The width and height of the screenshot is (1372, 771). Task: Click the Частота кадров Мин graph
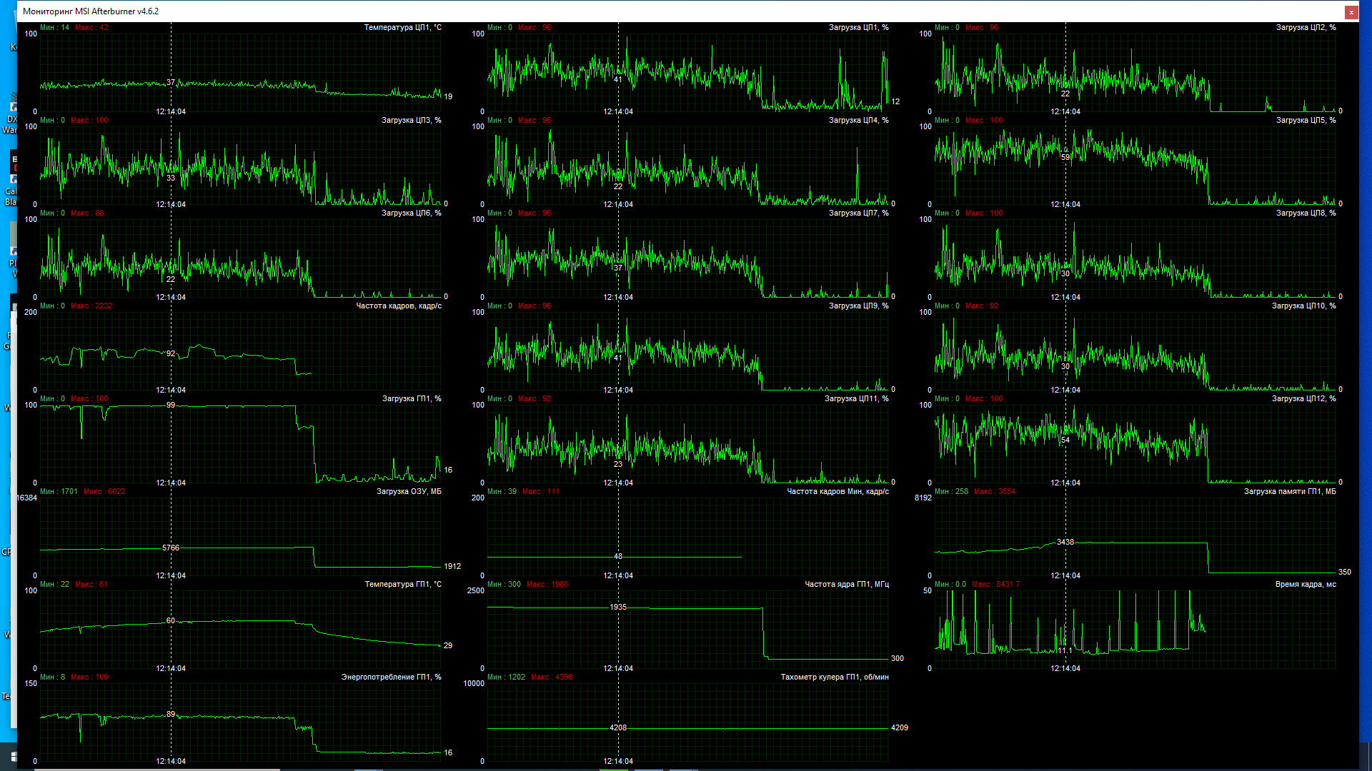point(687,535)
